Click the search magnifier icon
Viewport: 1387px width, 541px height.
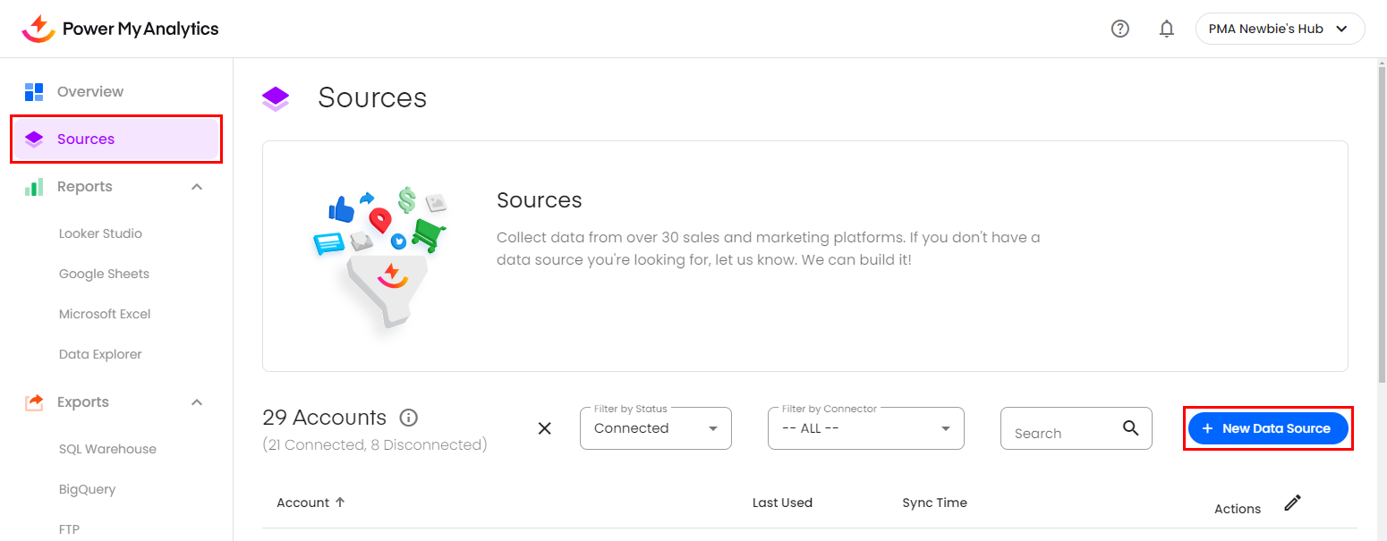click(x=1131, y=427)
